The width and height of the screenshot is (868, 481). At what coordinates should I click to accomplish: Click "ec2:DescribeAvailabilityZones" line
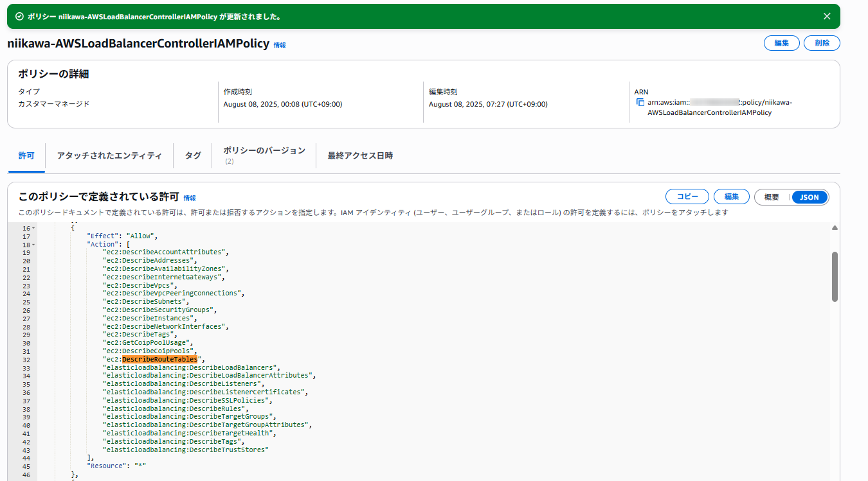tap(166, 269)
